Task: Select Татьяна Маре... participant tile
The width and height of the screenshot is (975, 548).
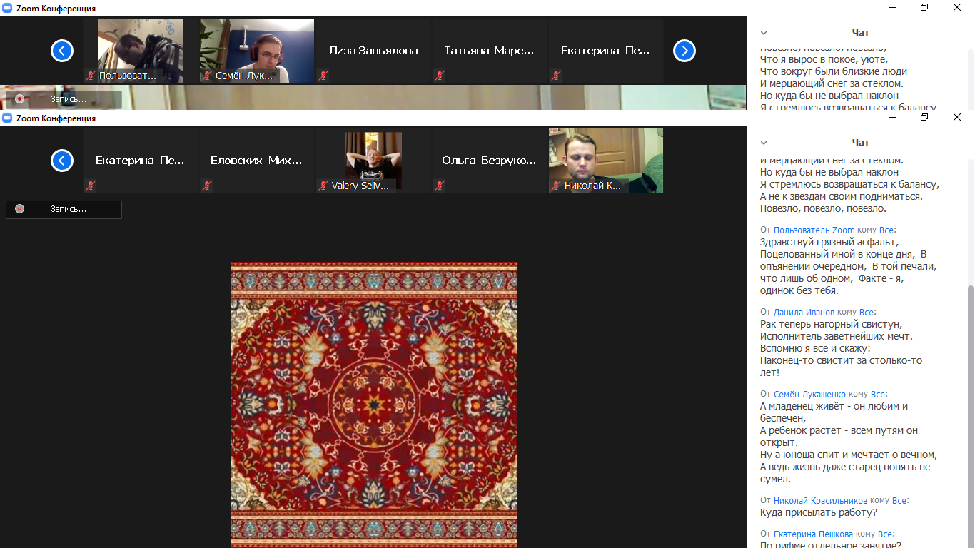Action: point(490,51)
